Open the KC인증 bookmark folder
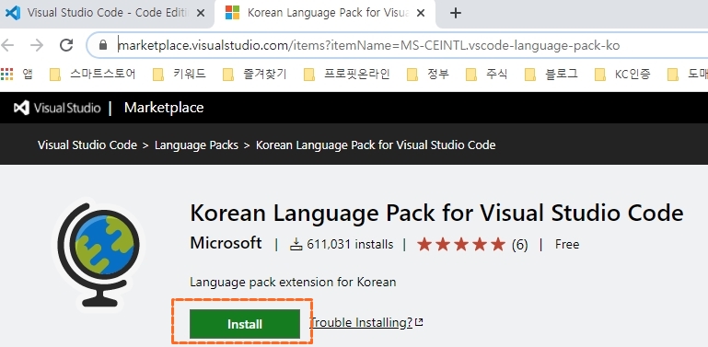 click(x=622, y=74)
